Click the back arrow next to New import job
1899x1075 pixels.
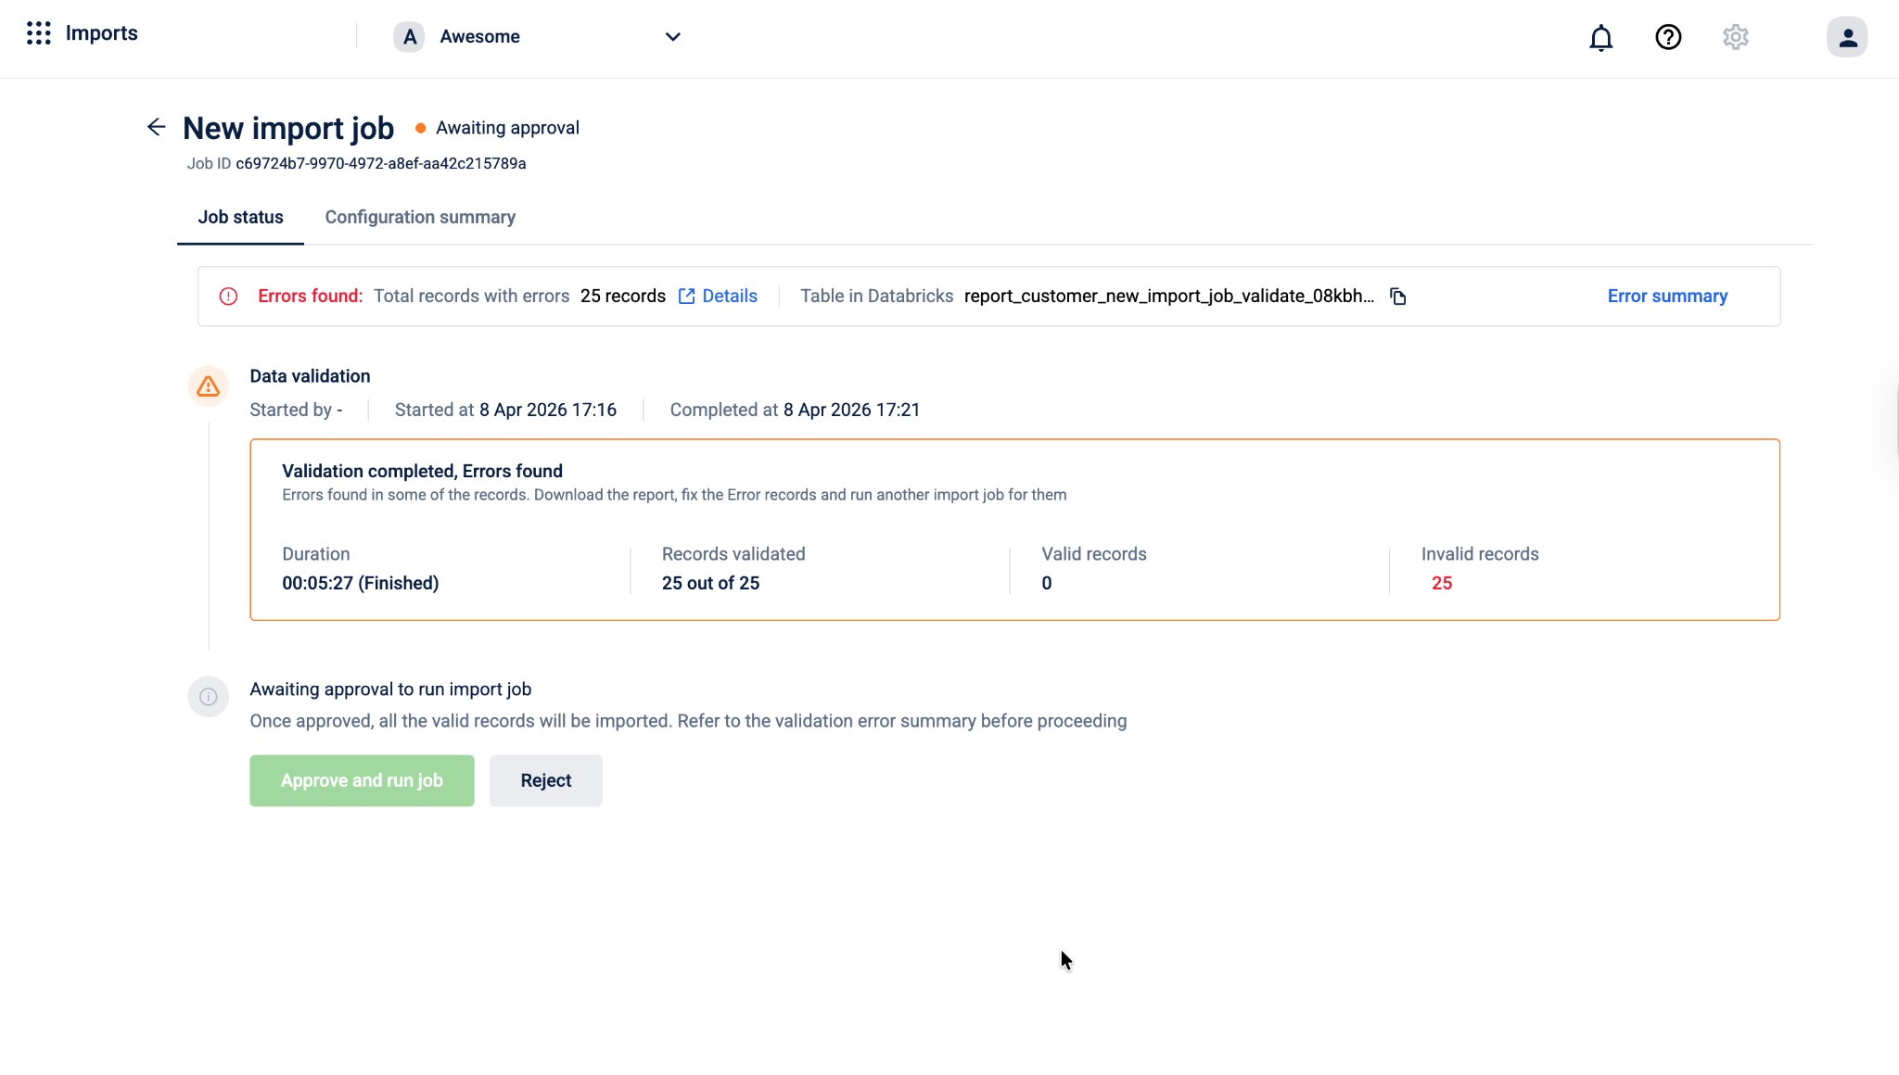(x=156, y=127)
